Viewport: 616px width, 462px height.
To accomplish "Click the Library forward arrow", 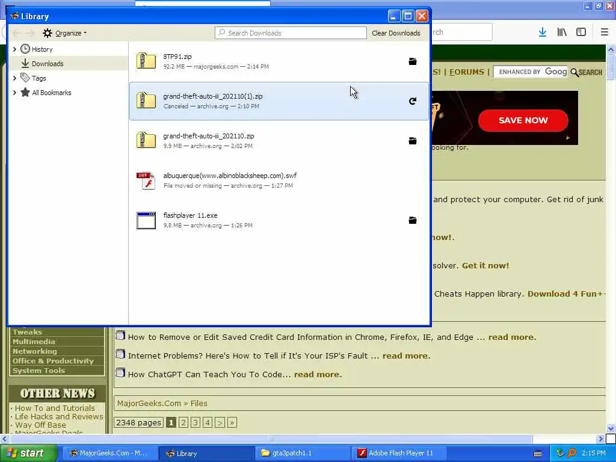I will 30,33.
